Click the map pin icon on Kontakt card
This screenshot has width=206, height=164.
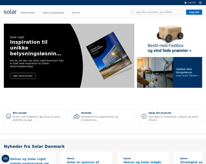point(76,116)
